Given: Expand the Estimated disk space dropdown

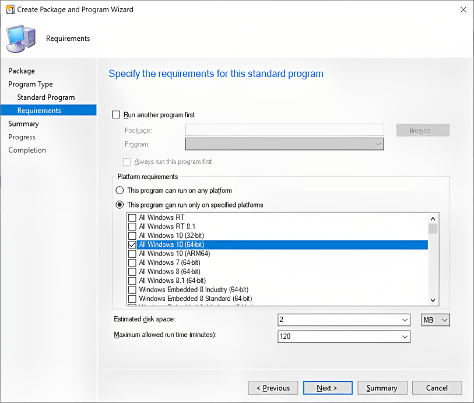Looking at the screenshot, I should [403, 320].
